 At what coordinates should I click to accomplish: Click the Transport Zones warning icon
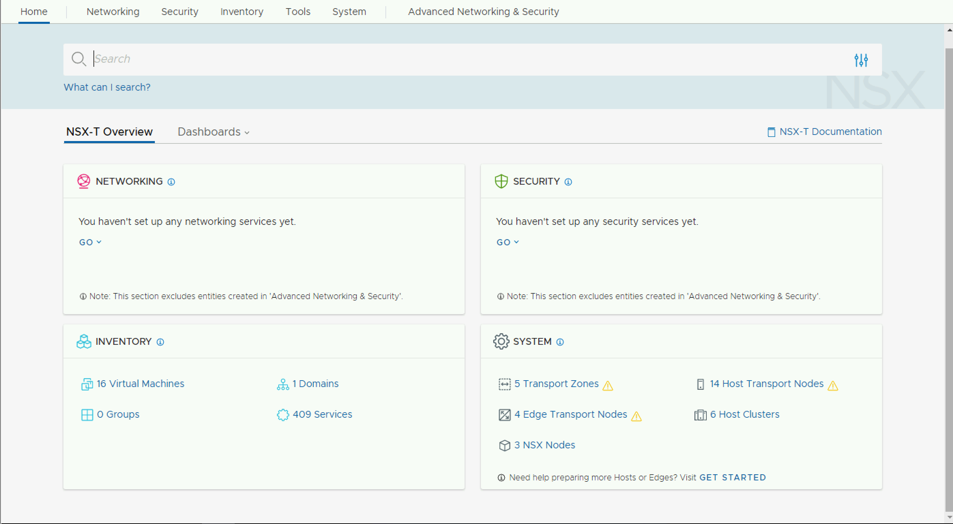607,385
